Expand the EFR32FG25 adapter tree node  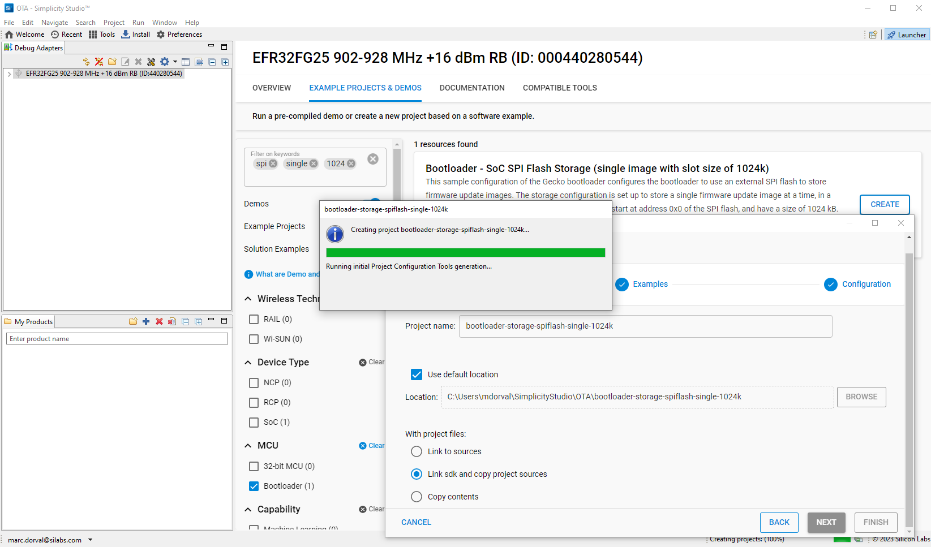tap(10, 74)
